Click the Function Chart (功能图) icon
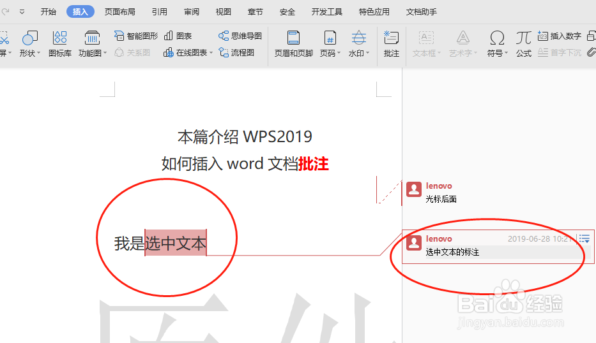The image size is (596, 343). (92, 38)
